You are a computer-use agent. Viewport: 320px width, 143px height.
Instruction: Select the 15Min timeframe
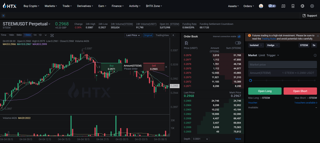(x=28, y=35)
